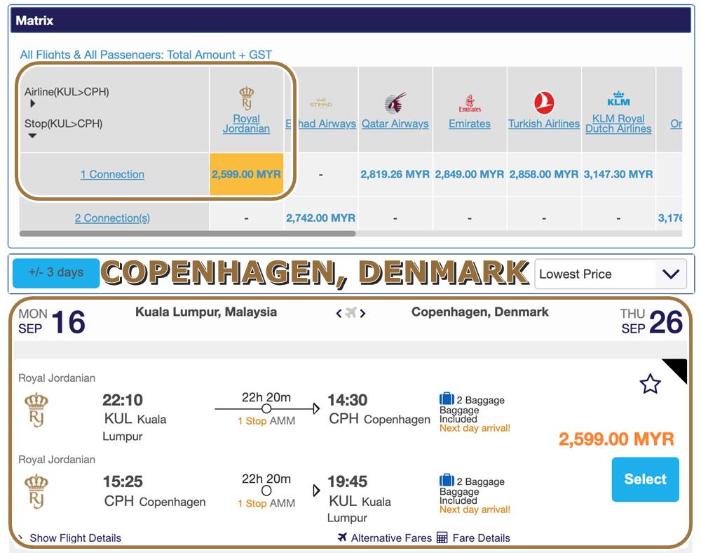Open the Lowest Price sort dropdown

coord(611,274)
